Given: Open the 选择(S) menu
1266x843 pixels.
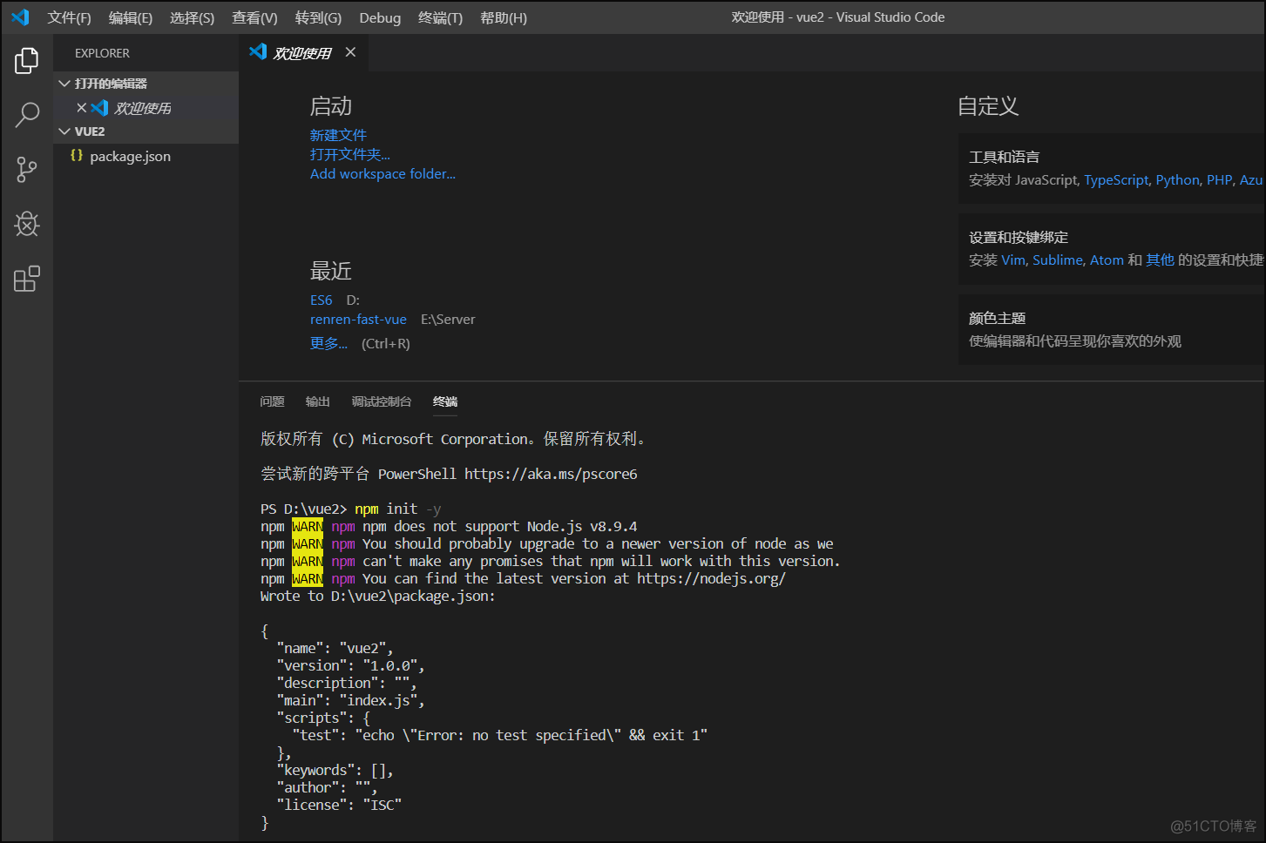Looking at the screenshot, I should pos(192,17).
